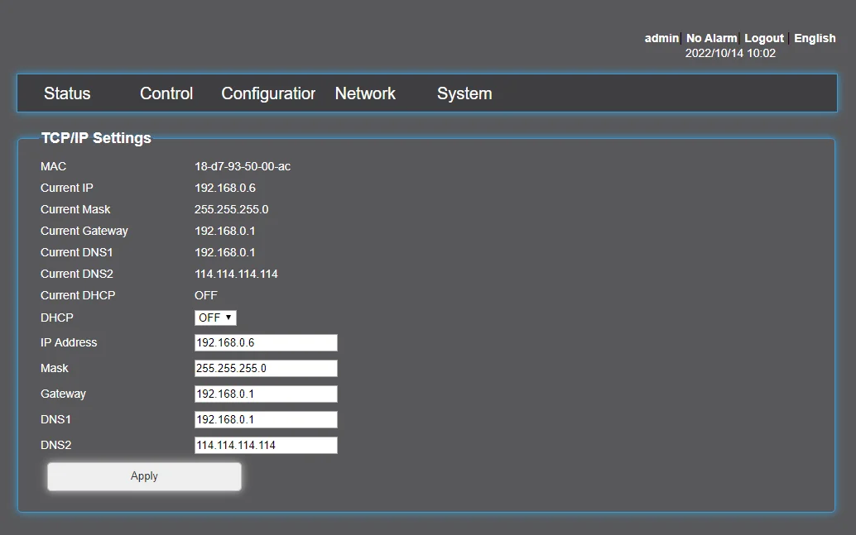Click the Current DNS2 value

[236, 274]
